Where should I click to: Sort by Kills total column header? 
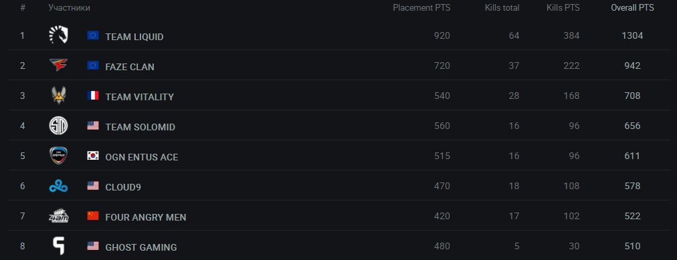click(x=502, y=8)
